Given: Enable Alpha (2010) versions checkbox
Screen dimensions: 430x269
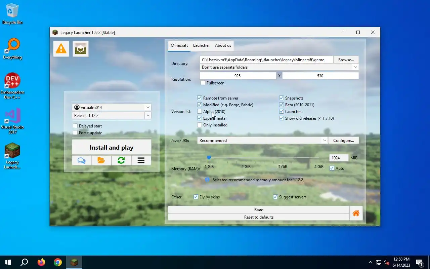Looking at the screenshot, I should (x=200, y=111).
